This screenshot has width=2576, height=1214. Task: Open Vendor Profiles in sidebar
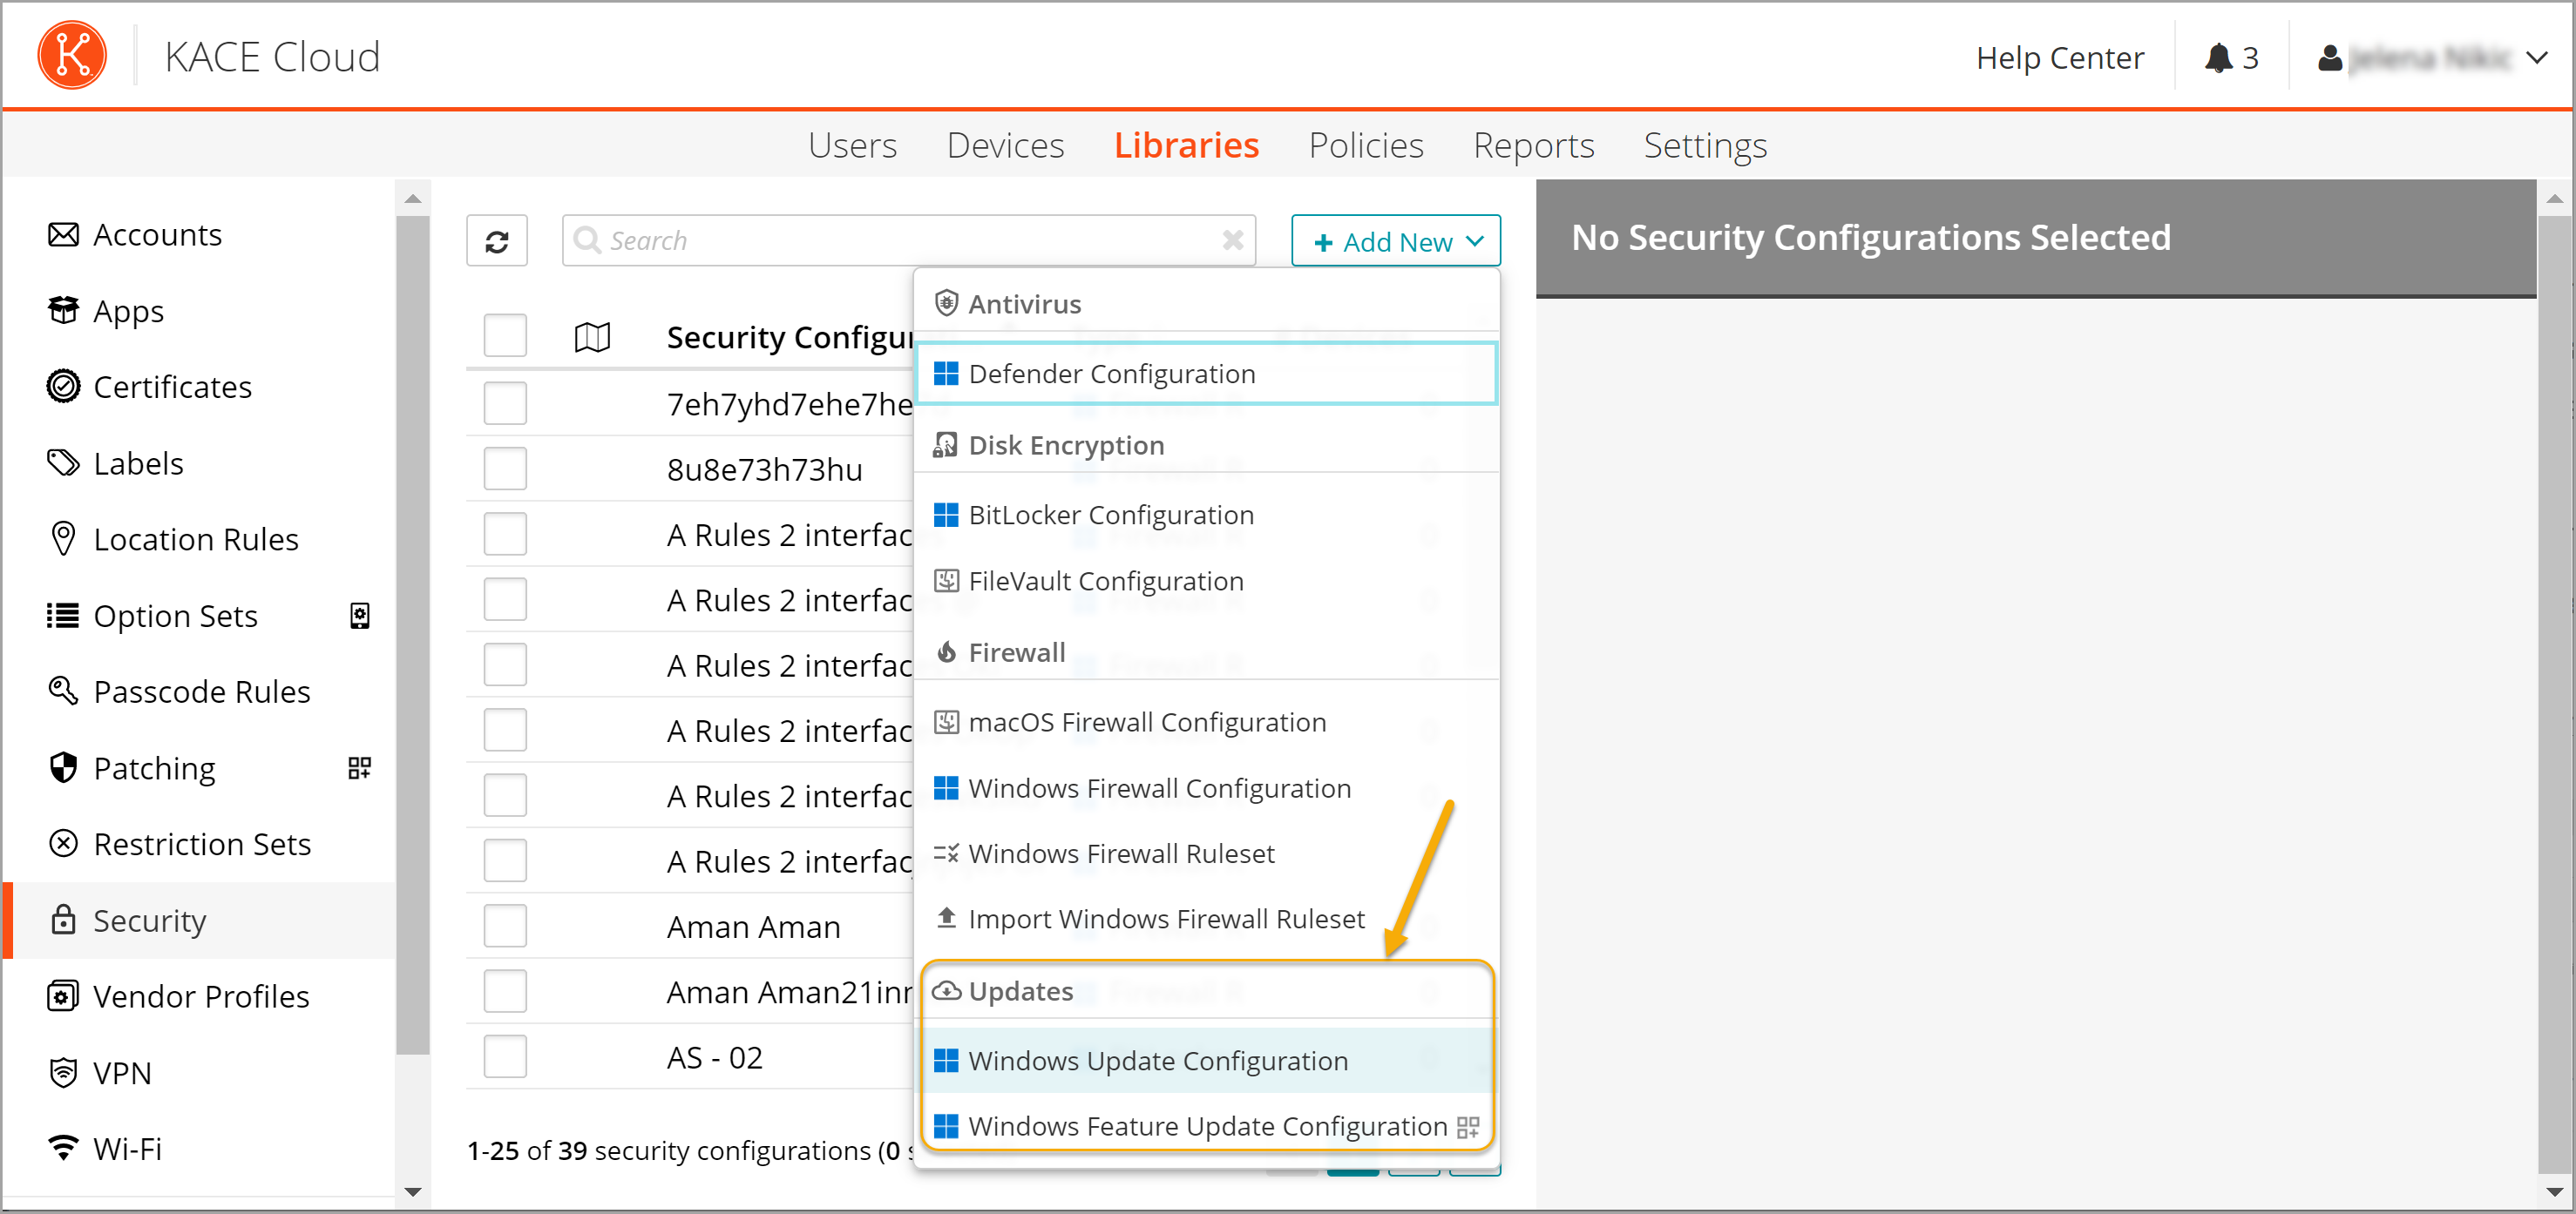click(200, 996)
